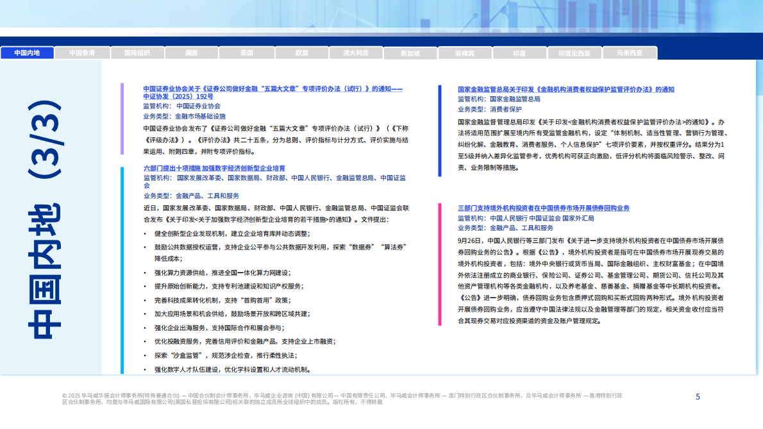
Task: Select the 菲律宾 tab
Action: click(x=465, y=53)
